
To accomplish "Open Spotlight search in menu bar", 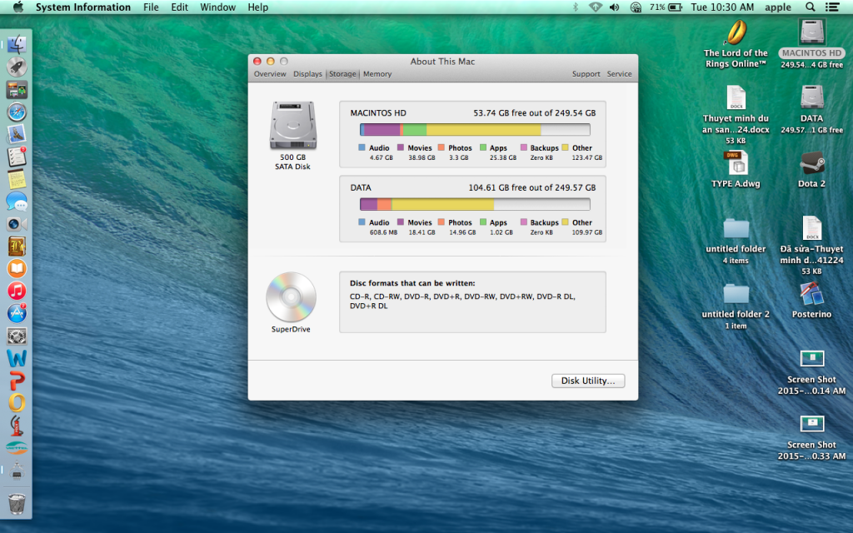I will (810, 7).
